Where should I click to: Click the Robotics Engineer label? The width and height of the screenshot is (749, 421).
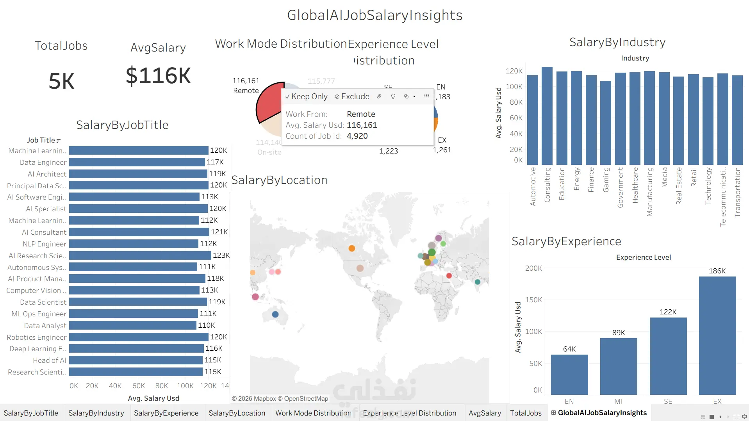click(36, 337)
